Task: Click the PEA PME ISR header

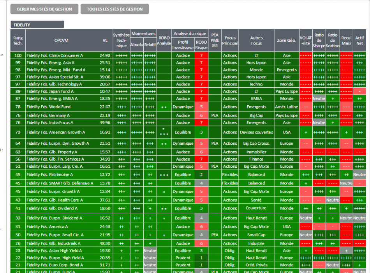Action: pyautogui.click(x=215, y=41)
